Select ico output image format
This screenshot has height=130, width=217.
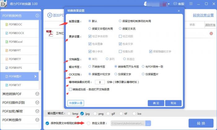point(134,114)
